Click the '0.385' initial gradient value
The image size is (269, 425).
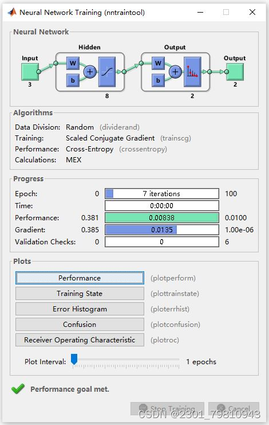coord(90,230)
